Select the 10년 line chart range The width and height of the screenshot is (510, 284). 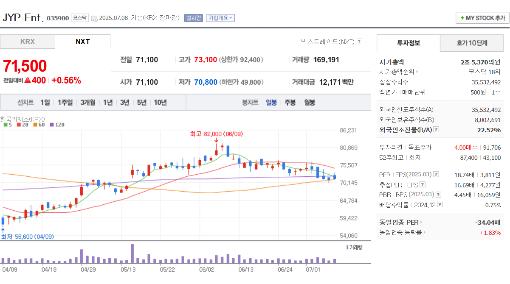pos(161,102)
